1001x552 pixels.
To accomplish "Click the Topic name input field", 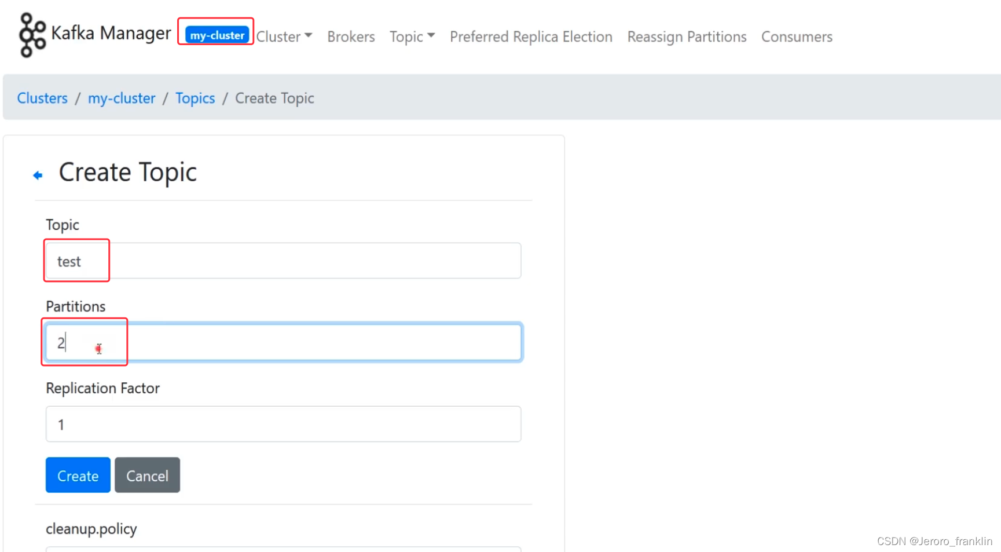I will click(283, 261).
